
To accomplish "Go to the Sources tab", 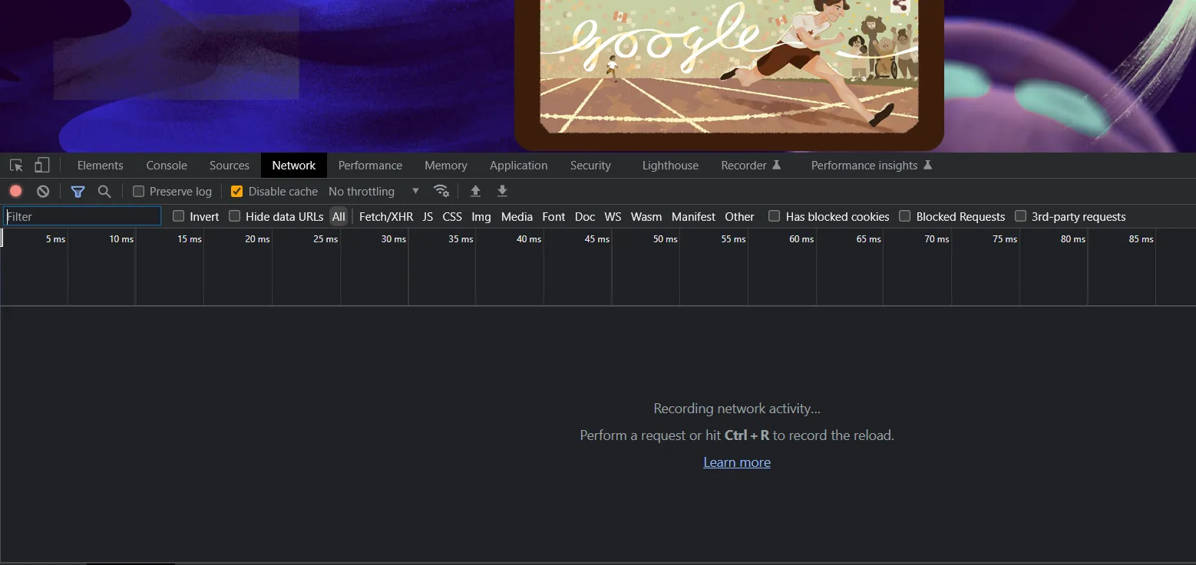I will 230,166.
